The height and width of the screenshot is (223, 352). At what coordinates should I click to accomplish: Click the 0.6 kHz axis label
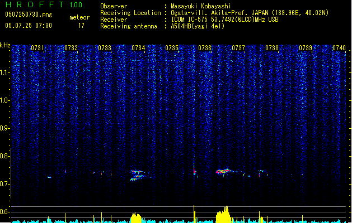click(x=5, y=212)
